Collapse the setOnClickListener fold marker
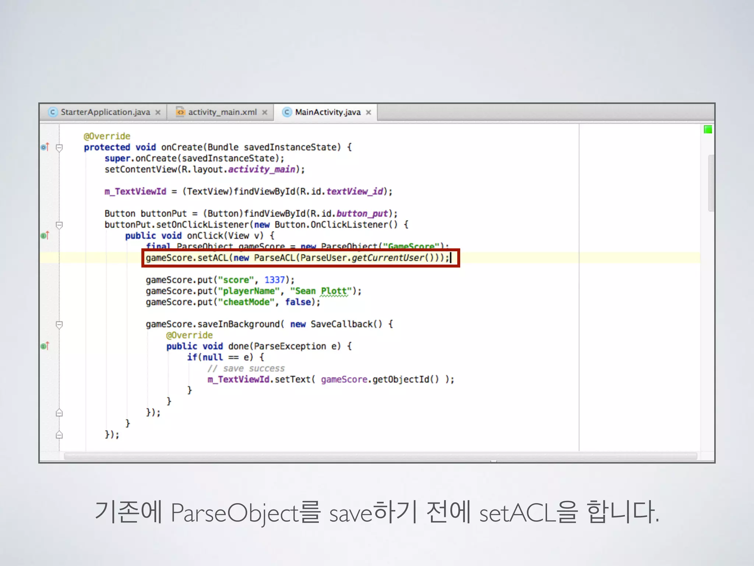This screenshot has width=754, height=566. click(59, 225)
